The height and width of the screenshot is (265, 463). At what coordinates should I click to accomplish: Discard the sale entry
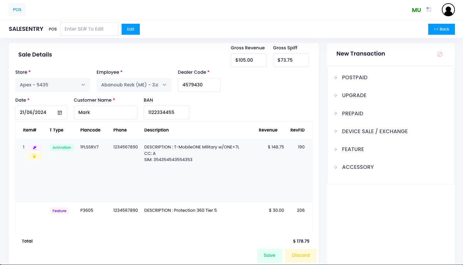point(300,255)
